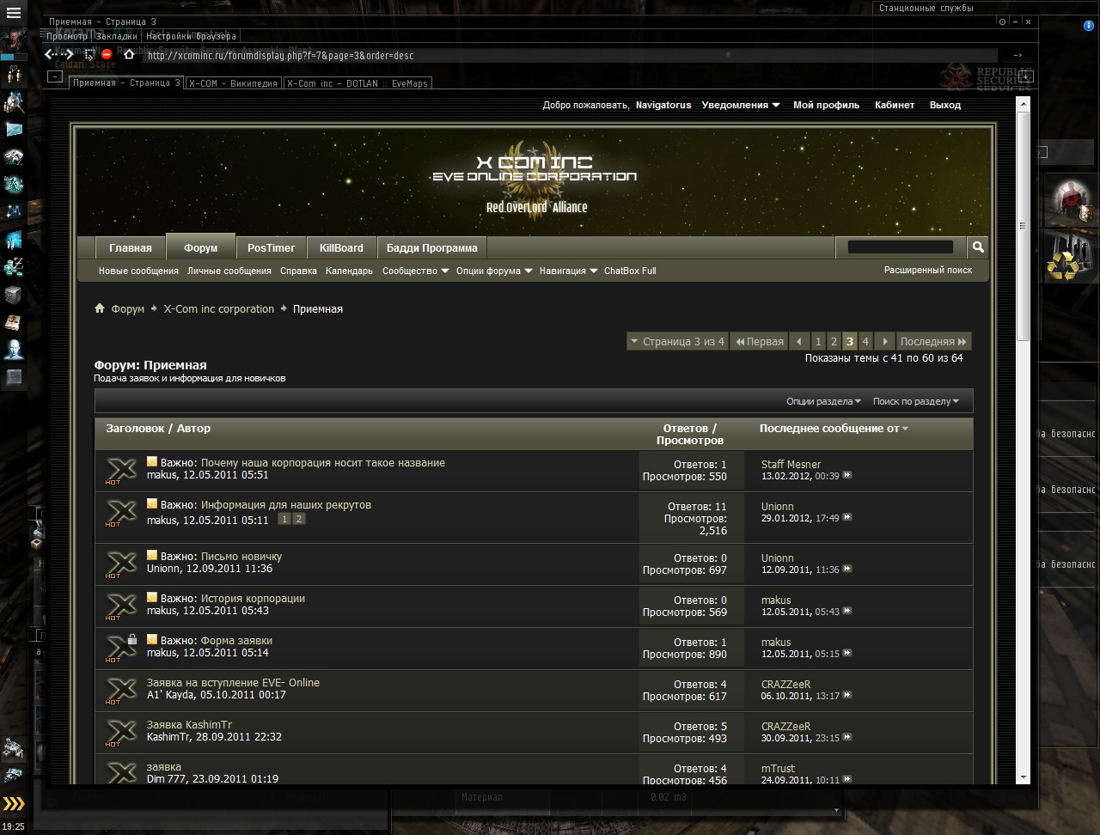Viewport: 1100px width, 835px height.
Task: Switch to the X-Com inc - DOTLAN tab
Action: pos(357,83)
